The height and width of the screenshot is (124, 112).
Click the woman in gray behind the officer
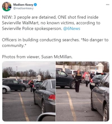87,79
